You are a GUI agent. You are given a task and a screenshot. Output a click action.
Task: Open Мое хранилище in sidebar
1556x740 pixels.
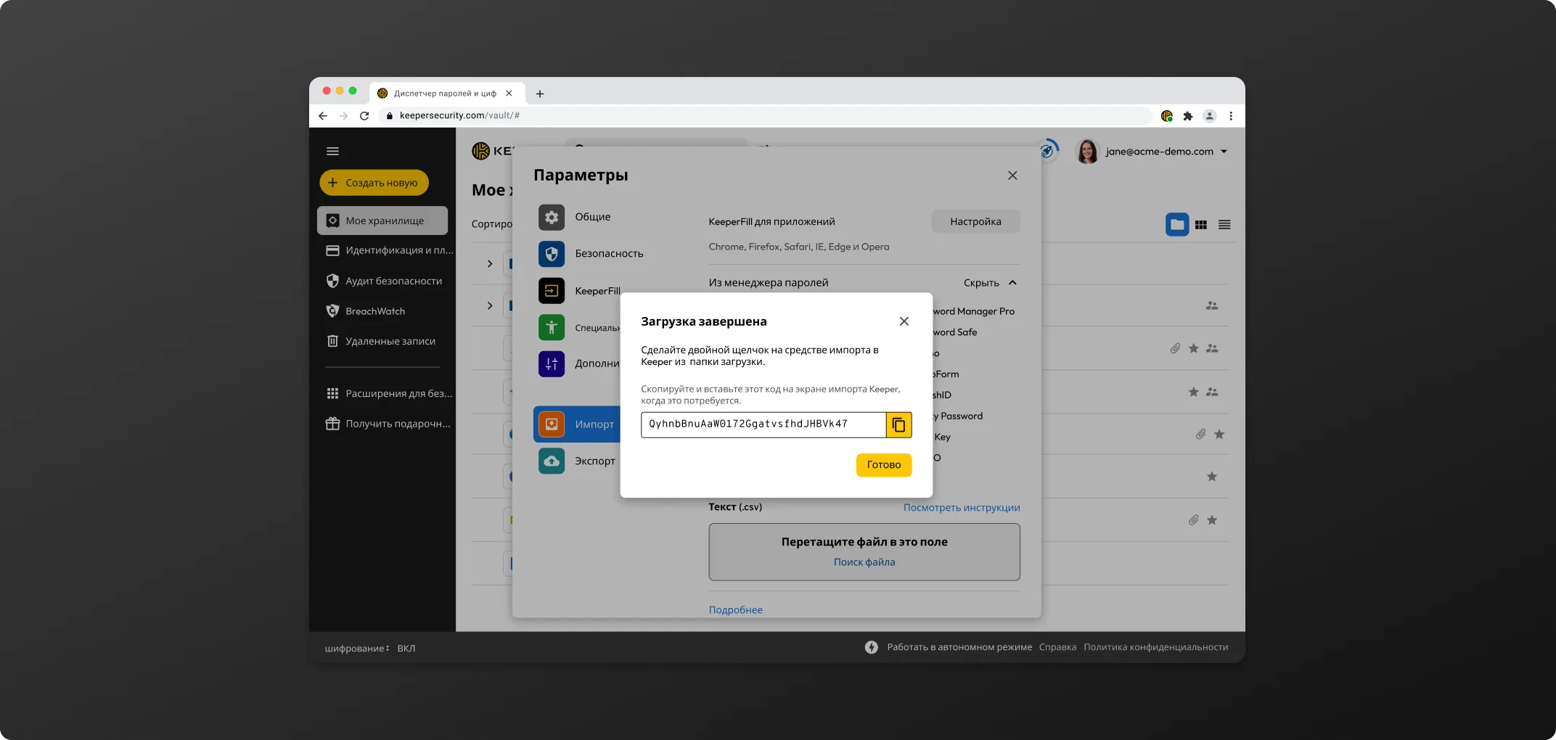click(382, 221)
